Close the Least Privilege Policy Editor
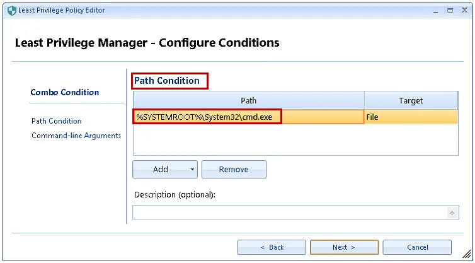Screen dimensions: 475x263 464,11
